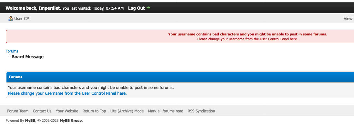Switch to Lite (Archive) Mode
Image resolution: width=354 pixels, height=134 pixels.
pyautogui.click(x=127, y=111)
